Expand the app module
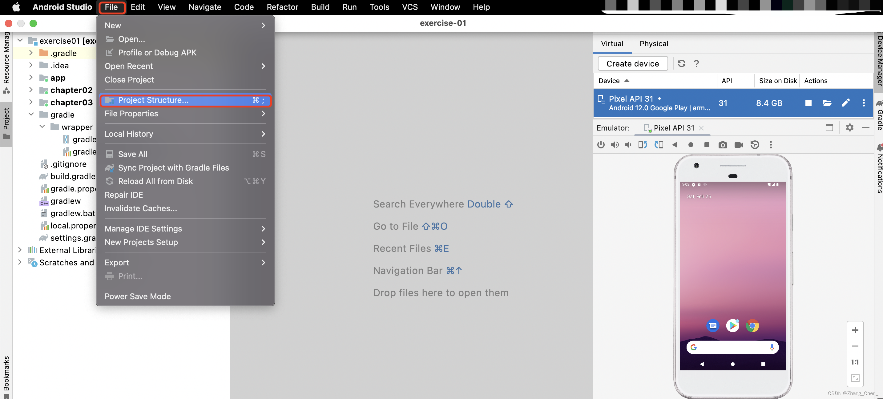 click(x=31, y=78)
